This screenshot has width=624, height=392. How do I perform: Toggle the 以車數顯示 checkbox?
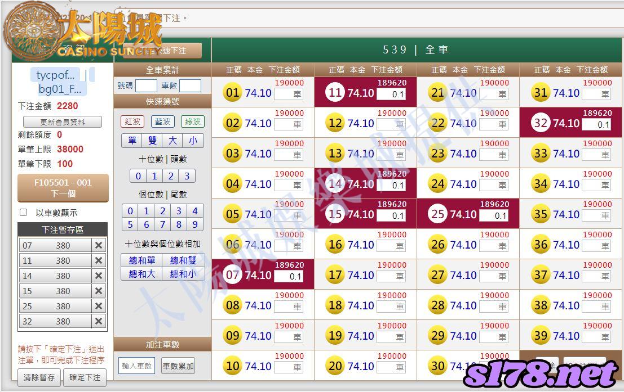[24, 213]
